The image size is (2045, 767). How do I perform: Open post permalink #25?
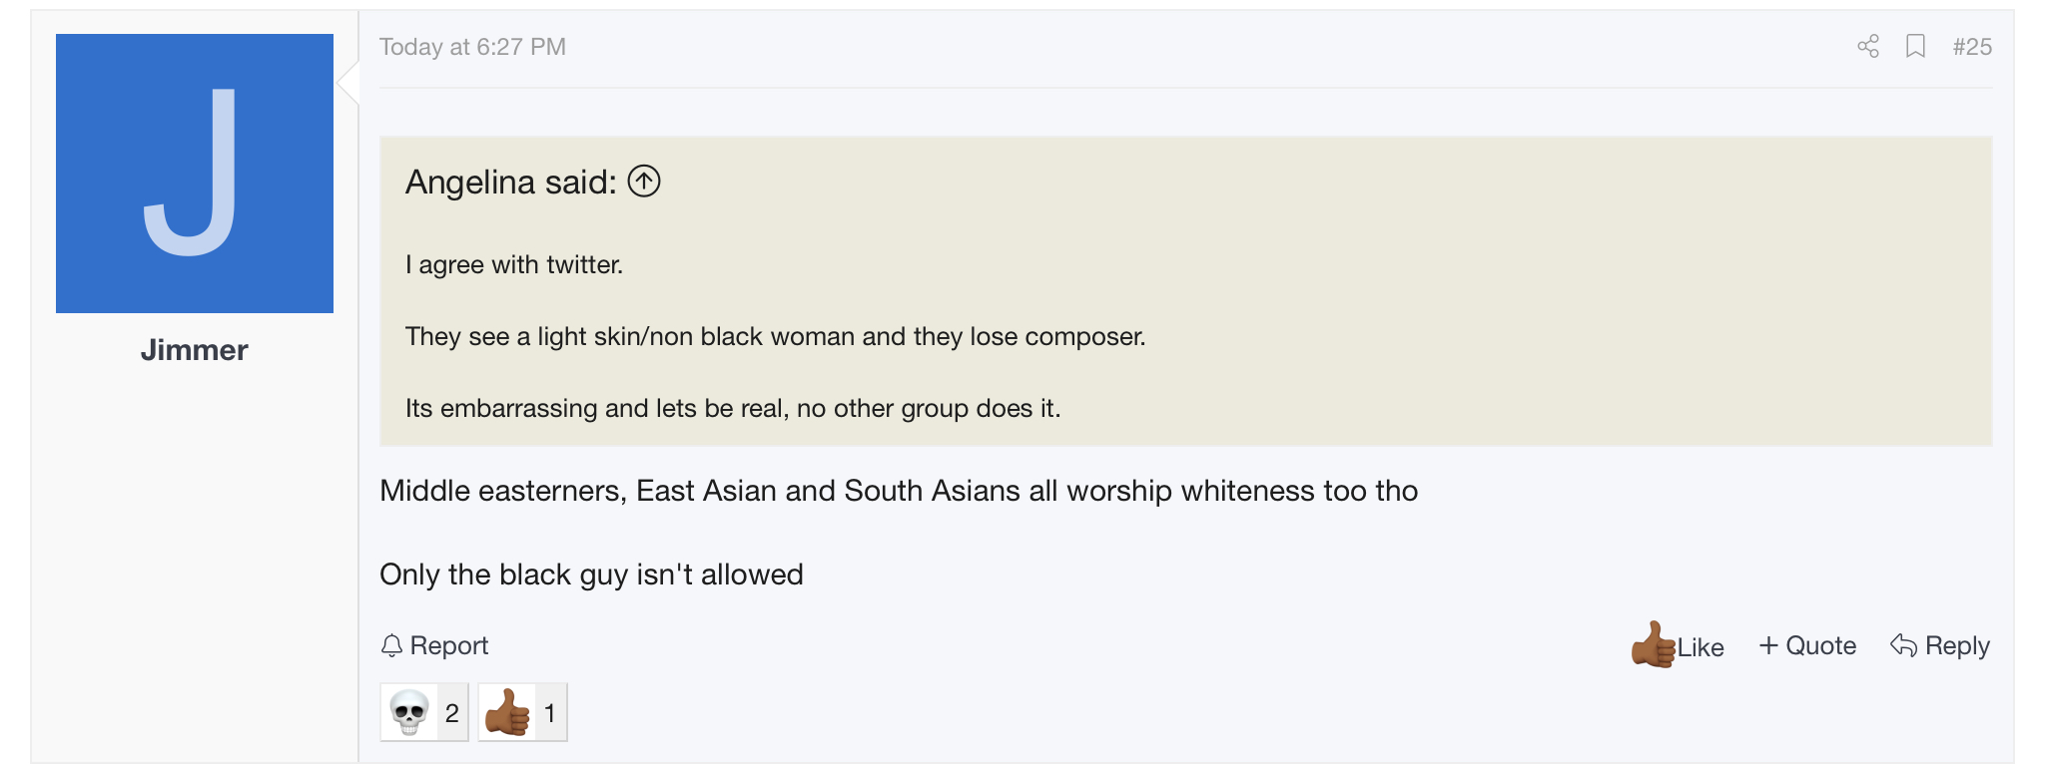click(1972, 47)
